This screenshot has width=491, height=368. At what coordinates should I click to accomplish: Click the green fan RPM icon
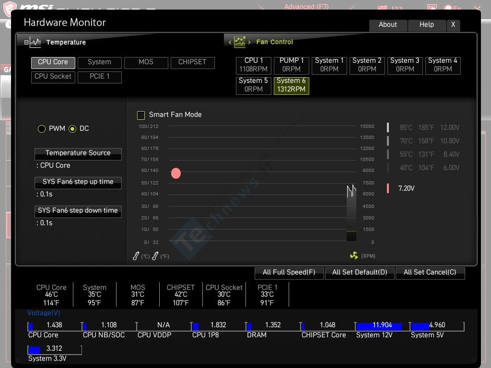click(354, 255)
